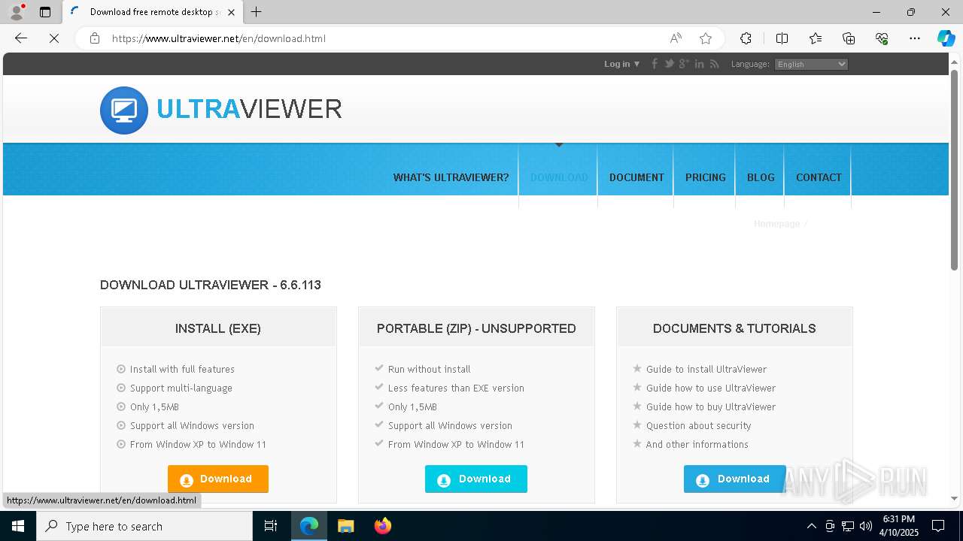Image resolution: width=963 pixels, height=541 pixels.
Task: Open notifications action center
Action: [938, 526]
